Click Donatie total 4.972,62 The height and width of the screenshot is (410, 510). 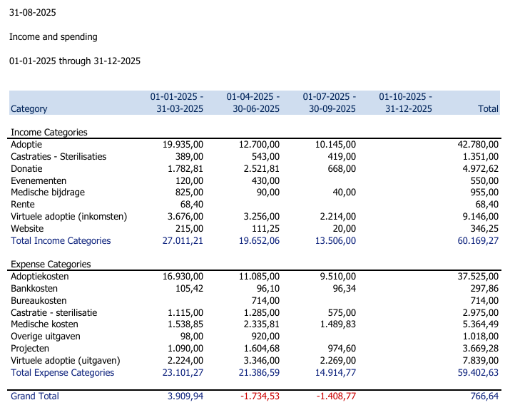pyautogui.click(x=481, y=168)
